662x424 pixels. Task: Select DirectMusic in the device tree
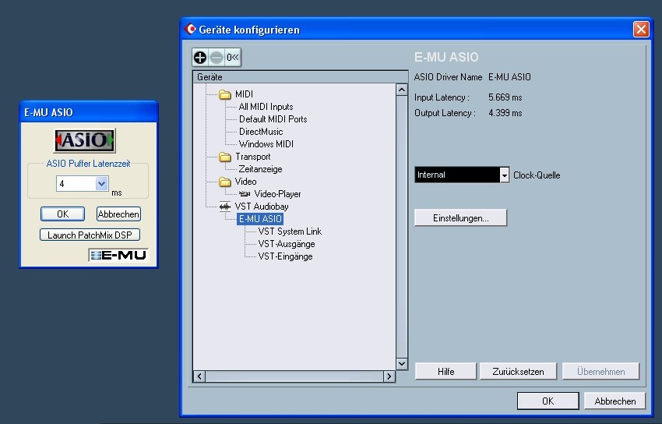[x=260, y=132]
